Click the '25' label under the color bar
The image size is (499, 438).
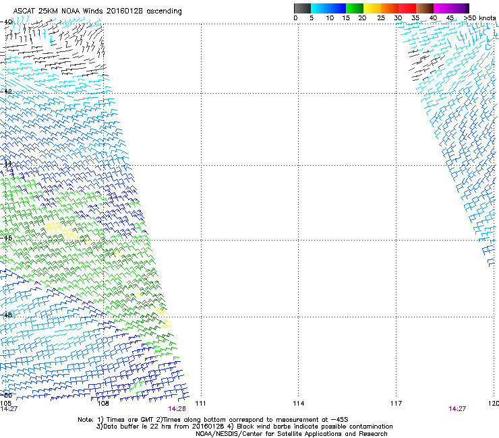pos(381,18)
